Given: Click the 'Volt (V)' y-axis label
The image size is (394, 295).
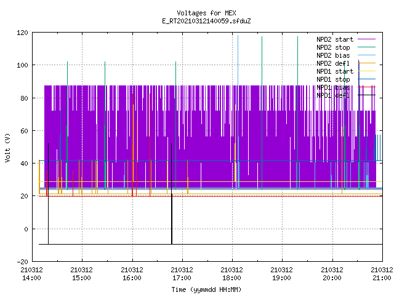Looking at the screenshot, I should coord(8,147).
